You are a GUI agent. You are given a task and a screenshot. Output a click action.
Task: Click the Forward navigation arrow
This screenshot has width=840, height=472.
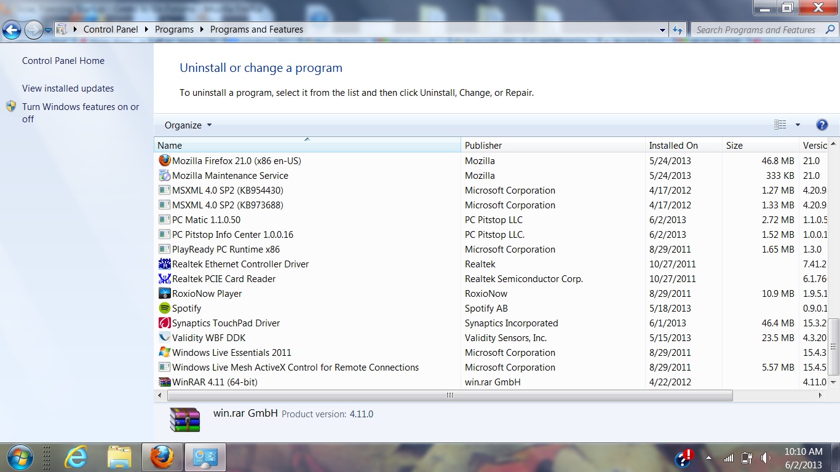[x=33, y=29]
